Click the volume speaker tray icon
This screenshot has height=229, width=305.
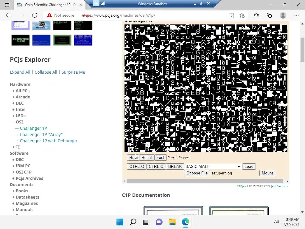pos(276,222)
